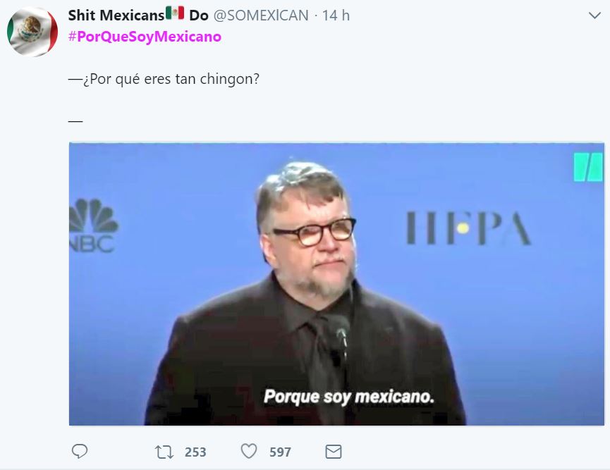Like the tweet with the heart icon
610x470 pixels.
click(249, 452)
